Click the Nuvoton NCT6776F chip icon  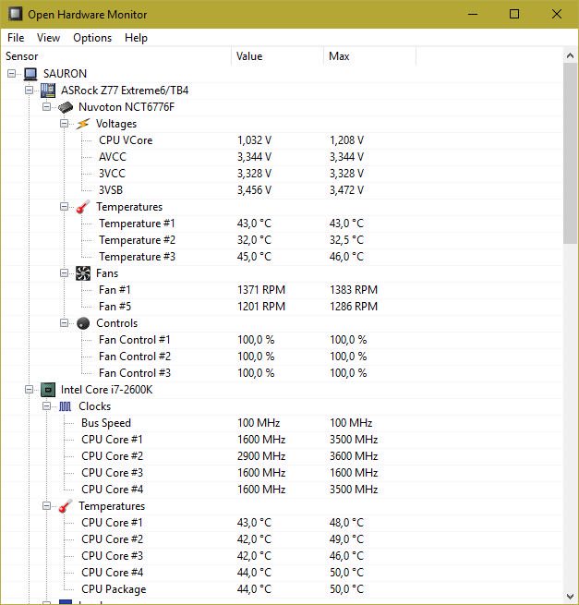[66, 107]
